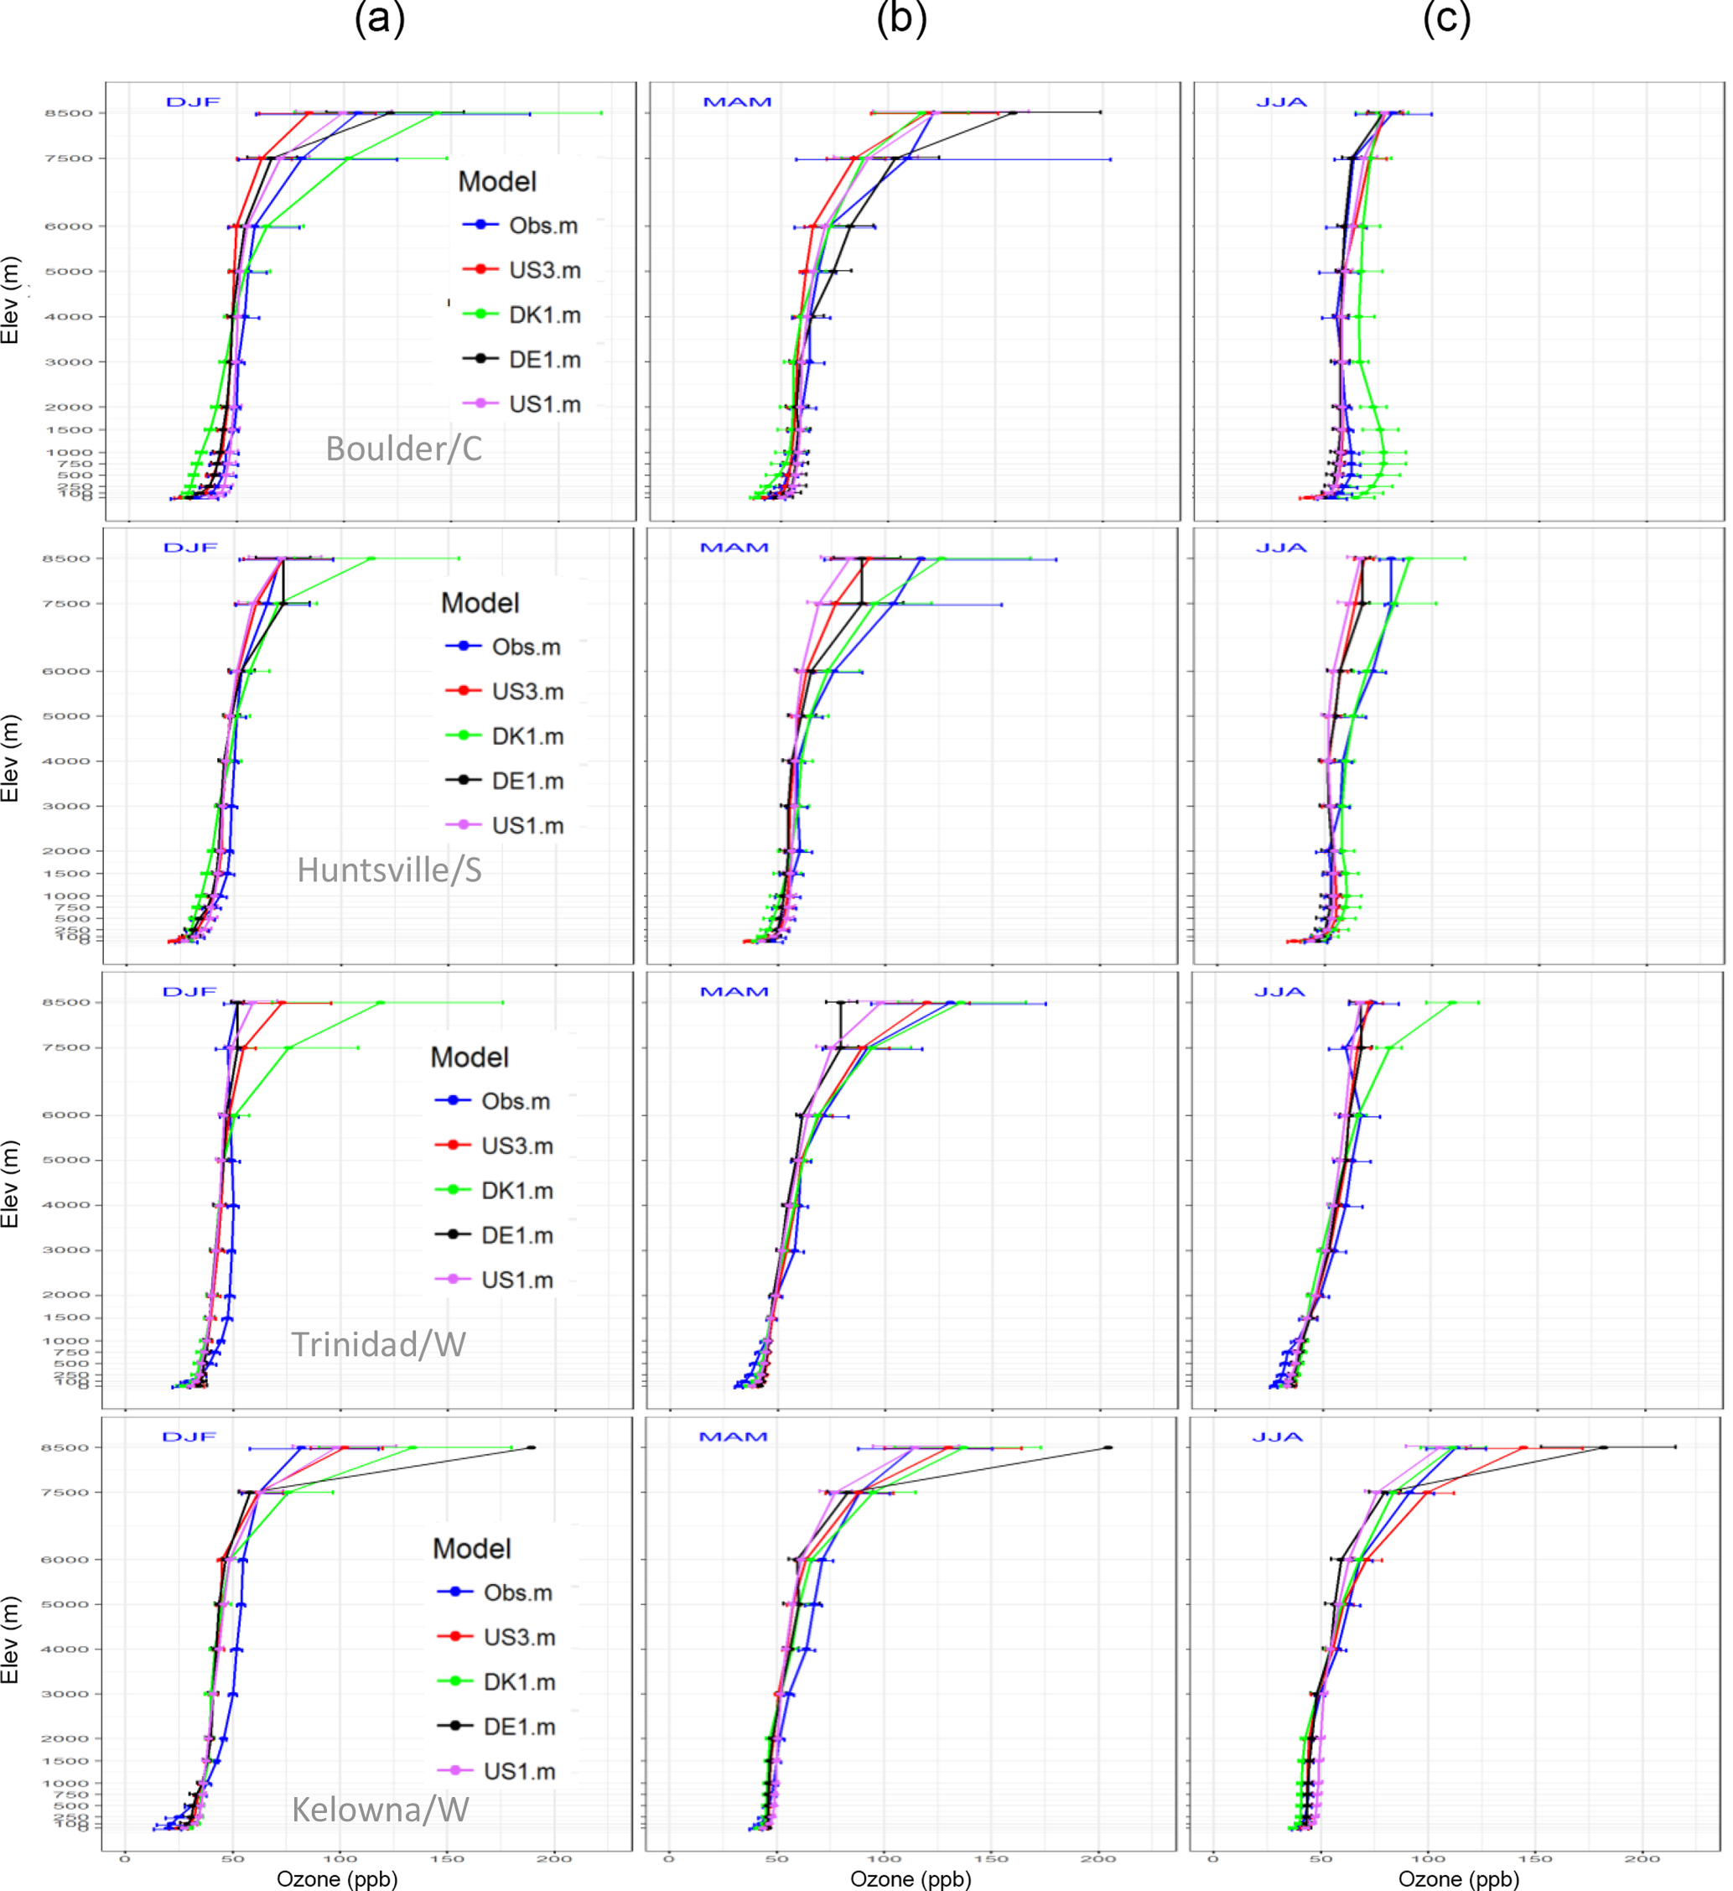Click the Model legend title in Boulder panel

(x=497, y=182)
